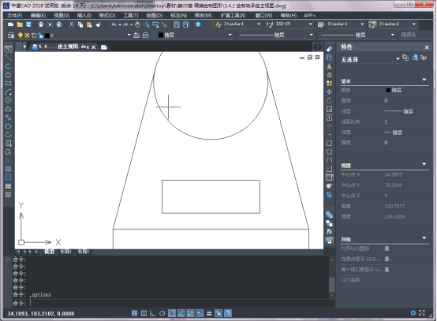Click the 颜色 随层 color swatch in properties
Viewport: 437px width, 321px height.
point(388,90)
